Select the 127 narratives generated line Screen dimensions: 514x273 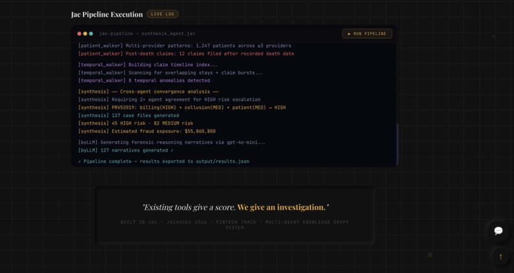[x=126, y=150]
